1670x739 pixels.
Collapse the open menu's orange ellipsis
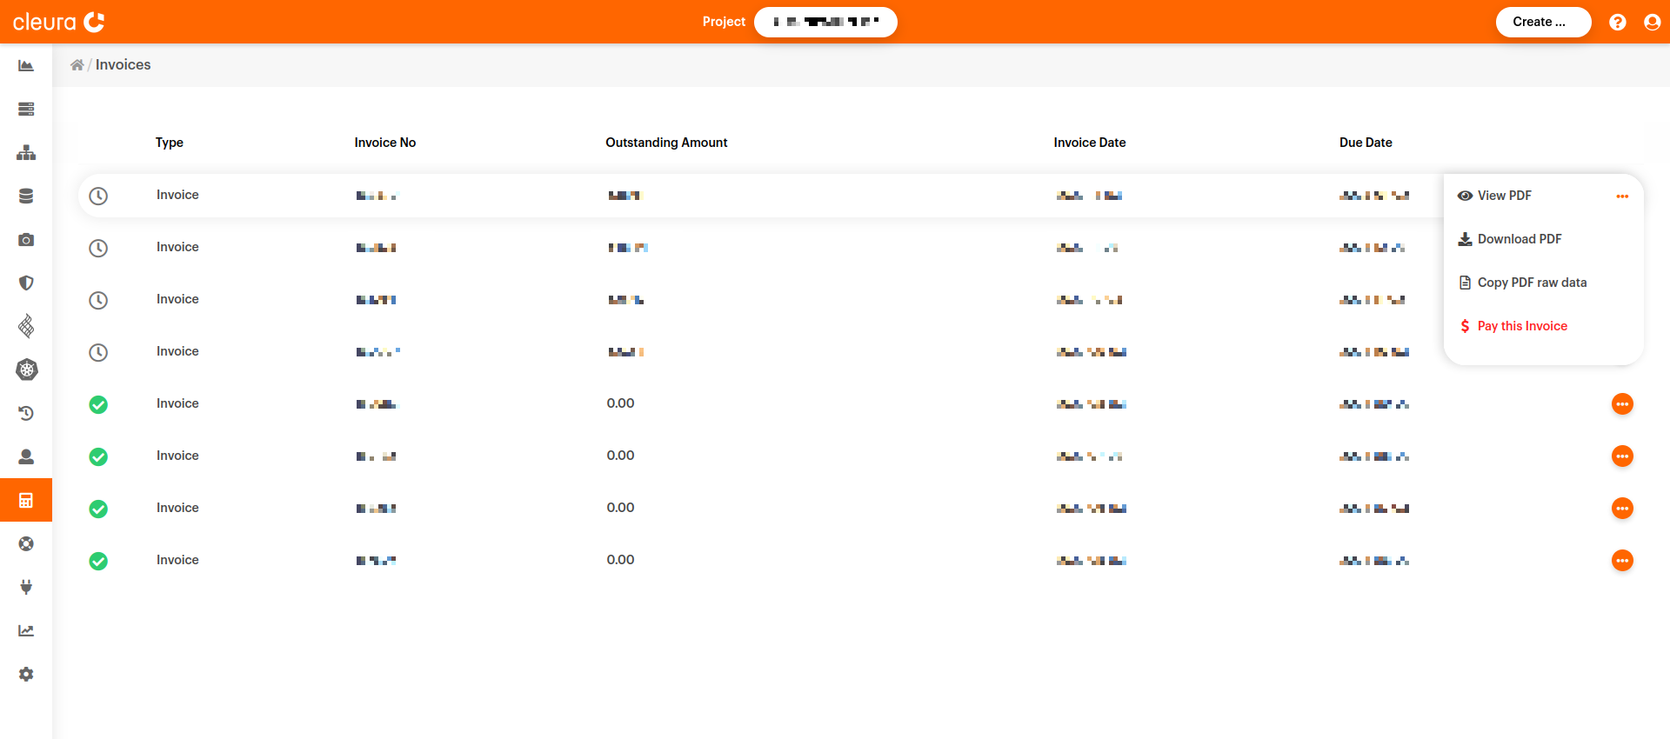(1622, 196)
